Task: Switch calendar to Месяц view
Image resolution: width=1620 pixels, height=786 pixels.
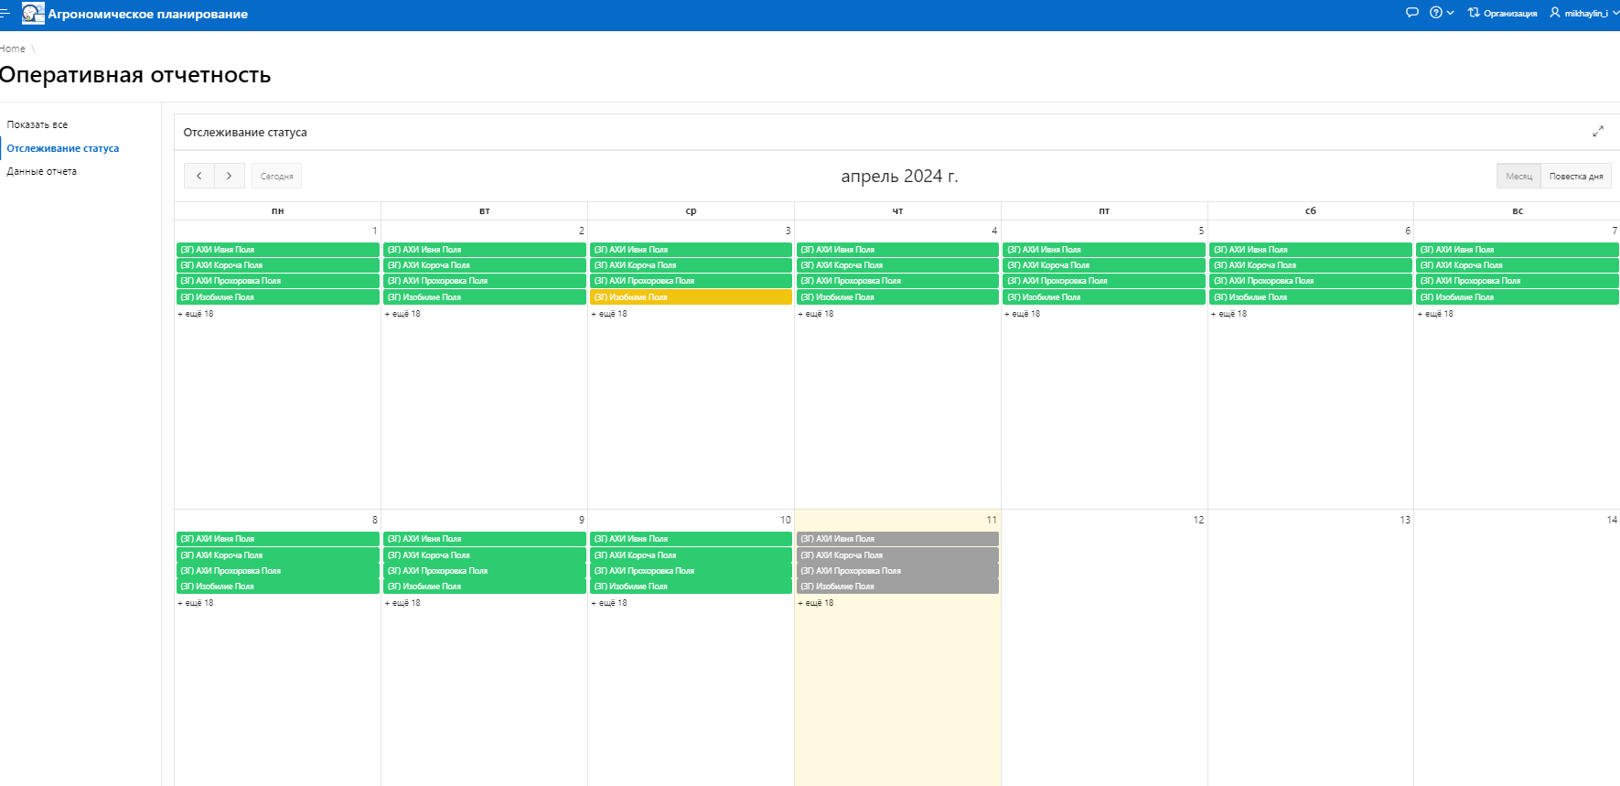Action: coord(1518,176)
